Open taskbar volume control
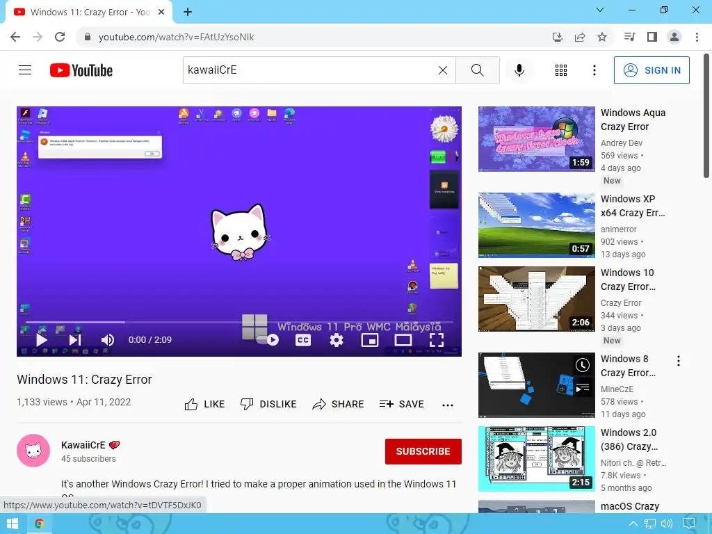Screen dimensions: 712x534 point(667,524)
